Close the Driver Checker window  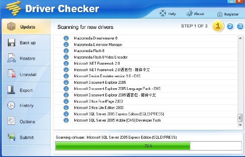click(x=240, y=1)
